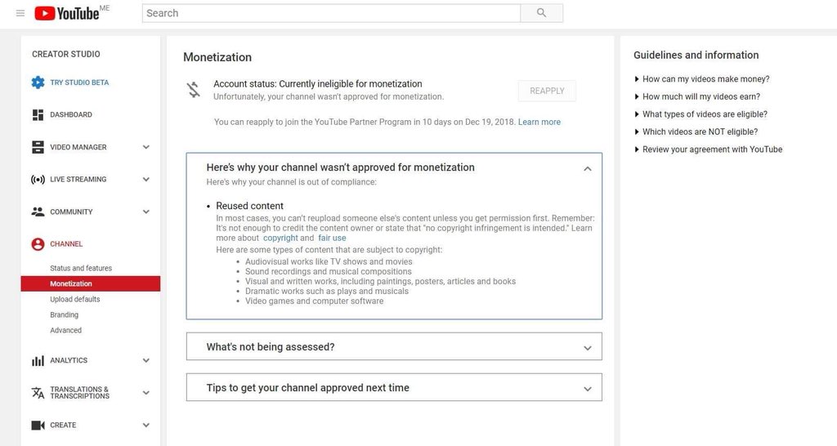Click the Here's why channel wasn't approved heading

tap(341, 167)
